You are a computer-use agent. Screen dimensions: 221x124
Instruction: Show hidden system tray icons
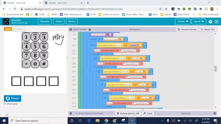(162, 121)
